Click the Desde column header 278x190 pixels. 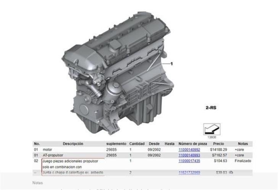[154, 144]
